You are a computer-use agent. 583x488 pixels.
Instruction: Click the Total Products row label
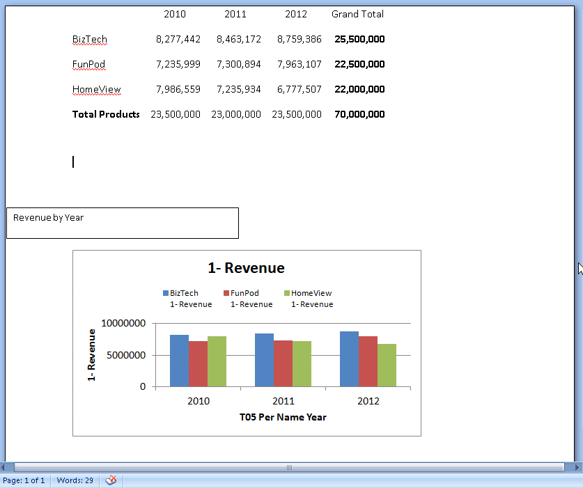click(106, 114)
